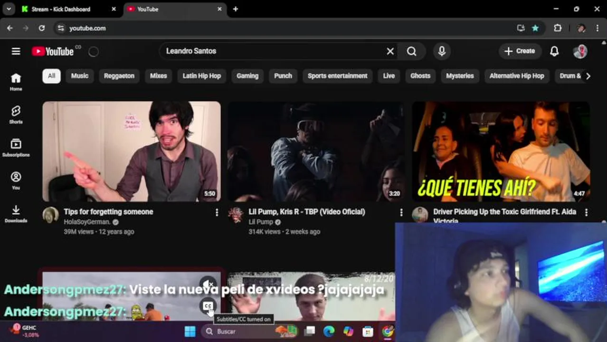
Task: Click the Create button
Action: pyautogui.click(x=520, y=51)
